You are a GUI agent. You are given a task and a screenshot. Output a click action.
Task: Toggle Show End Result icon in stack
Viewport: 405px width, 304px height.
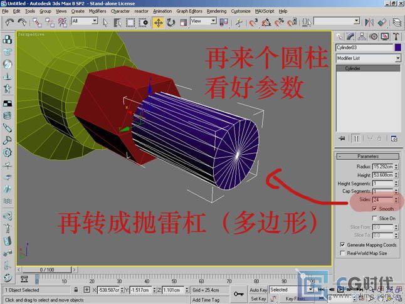(356, 139)
